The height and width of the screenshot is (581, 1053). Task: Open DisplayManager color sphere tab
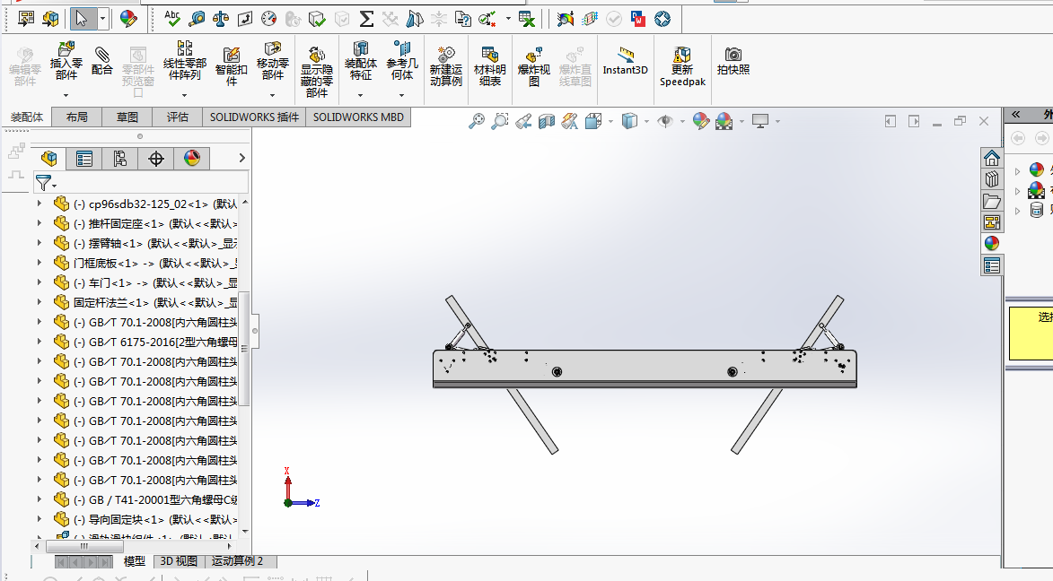pos(192,159)
